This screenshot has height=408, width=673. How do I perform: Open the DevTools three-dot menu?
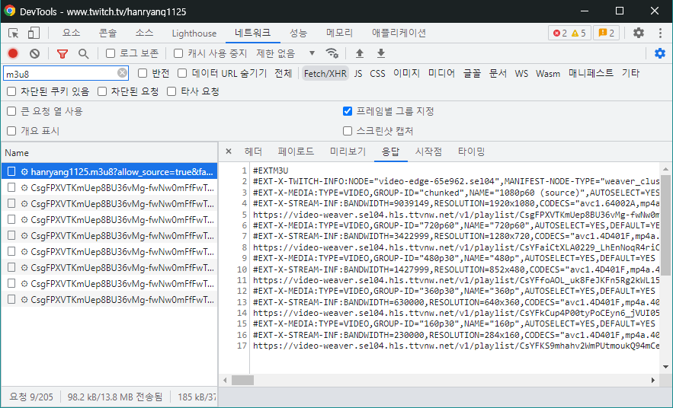click(660, 33)
